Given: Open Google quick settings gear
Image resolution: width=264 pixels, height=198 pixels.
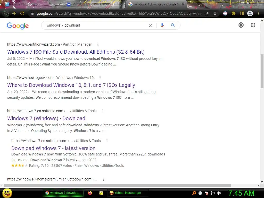Looking at the screenshot, I should [x=241, y=25].
